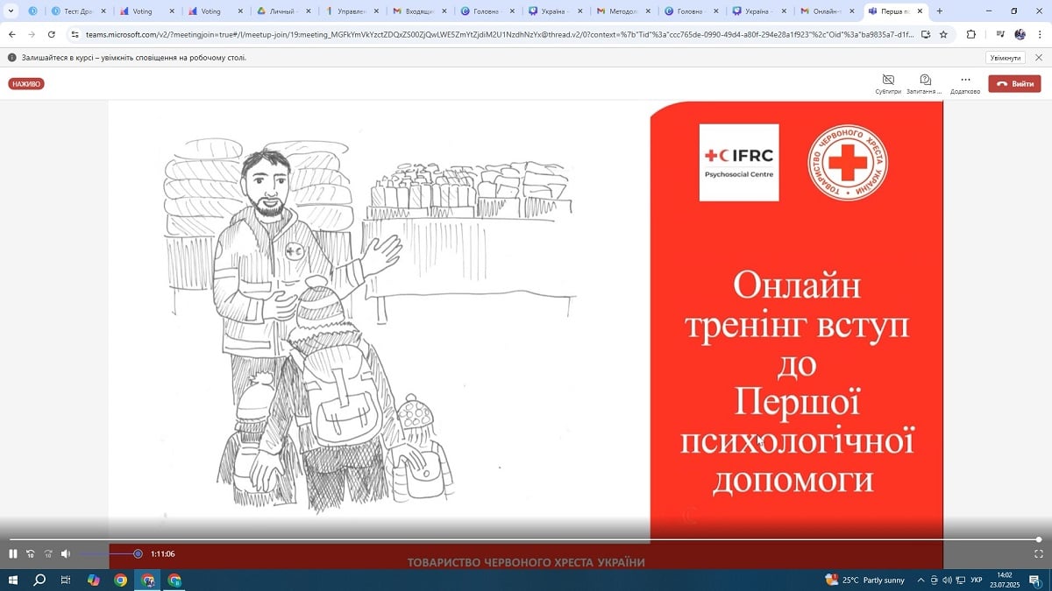The height and width of the screenshot is (591, 1052).
Task: Switch to the first Voting tab
Action: click(147, 11)
